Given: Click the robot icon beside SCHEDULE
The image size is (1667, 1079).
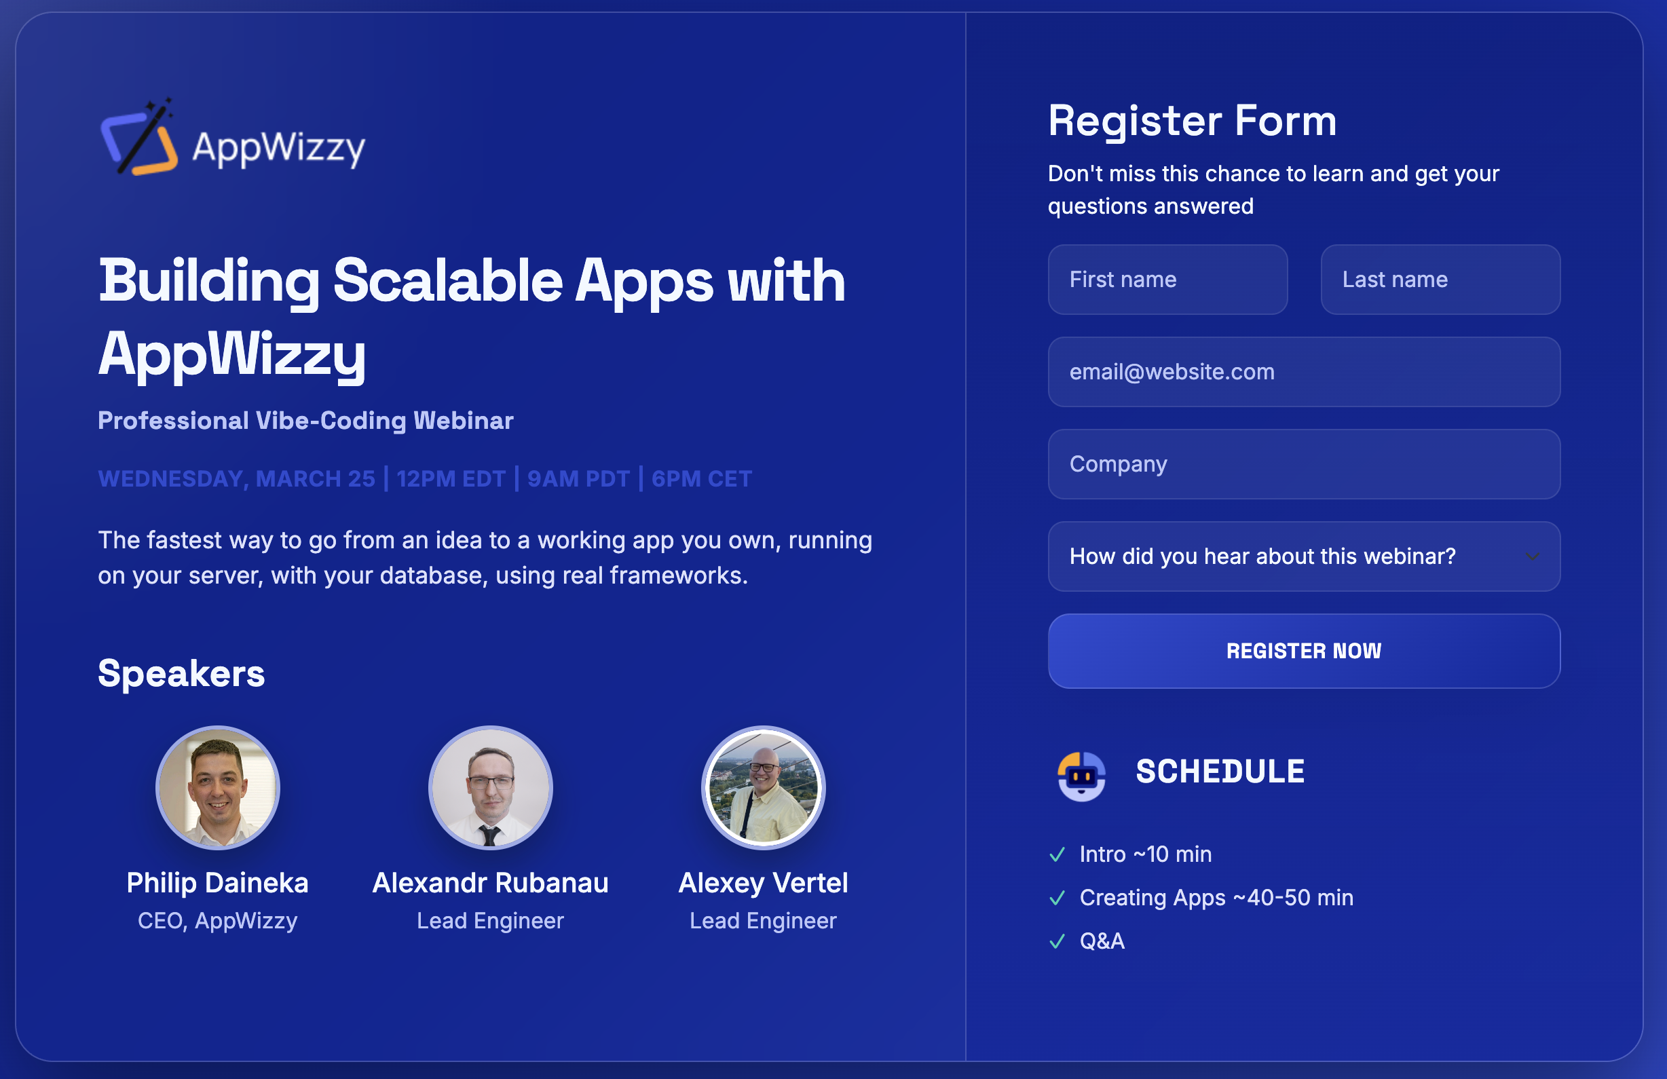Looking at the screenshot, I should tap(1081, 776).
